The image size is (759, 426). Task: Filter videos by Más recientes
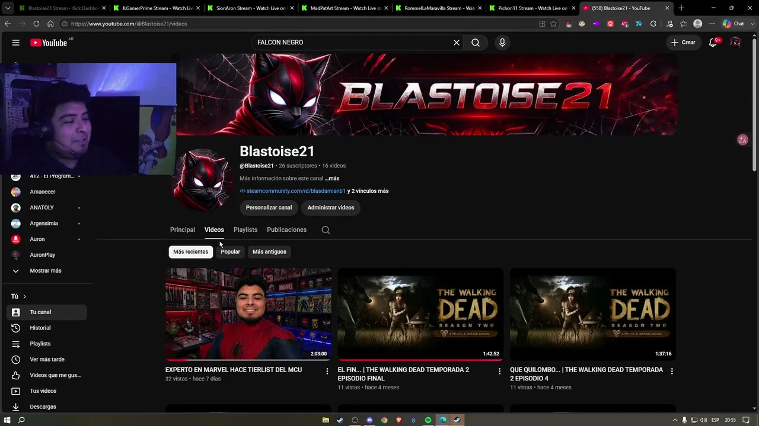click(191, 251)
